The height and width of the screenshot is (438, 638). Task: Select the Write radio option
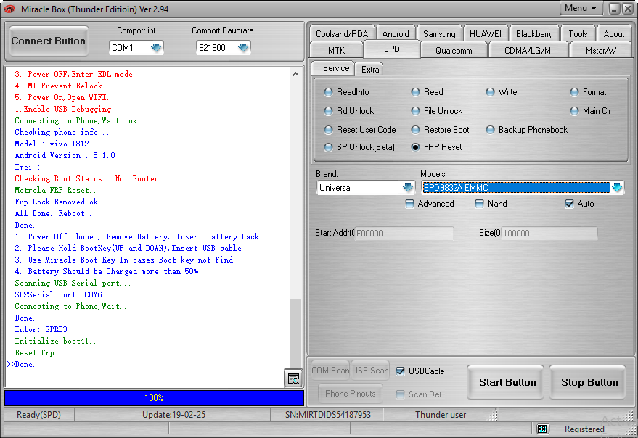pyautogui.click(x=491, y=92)
